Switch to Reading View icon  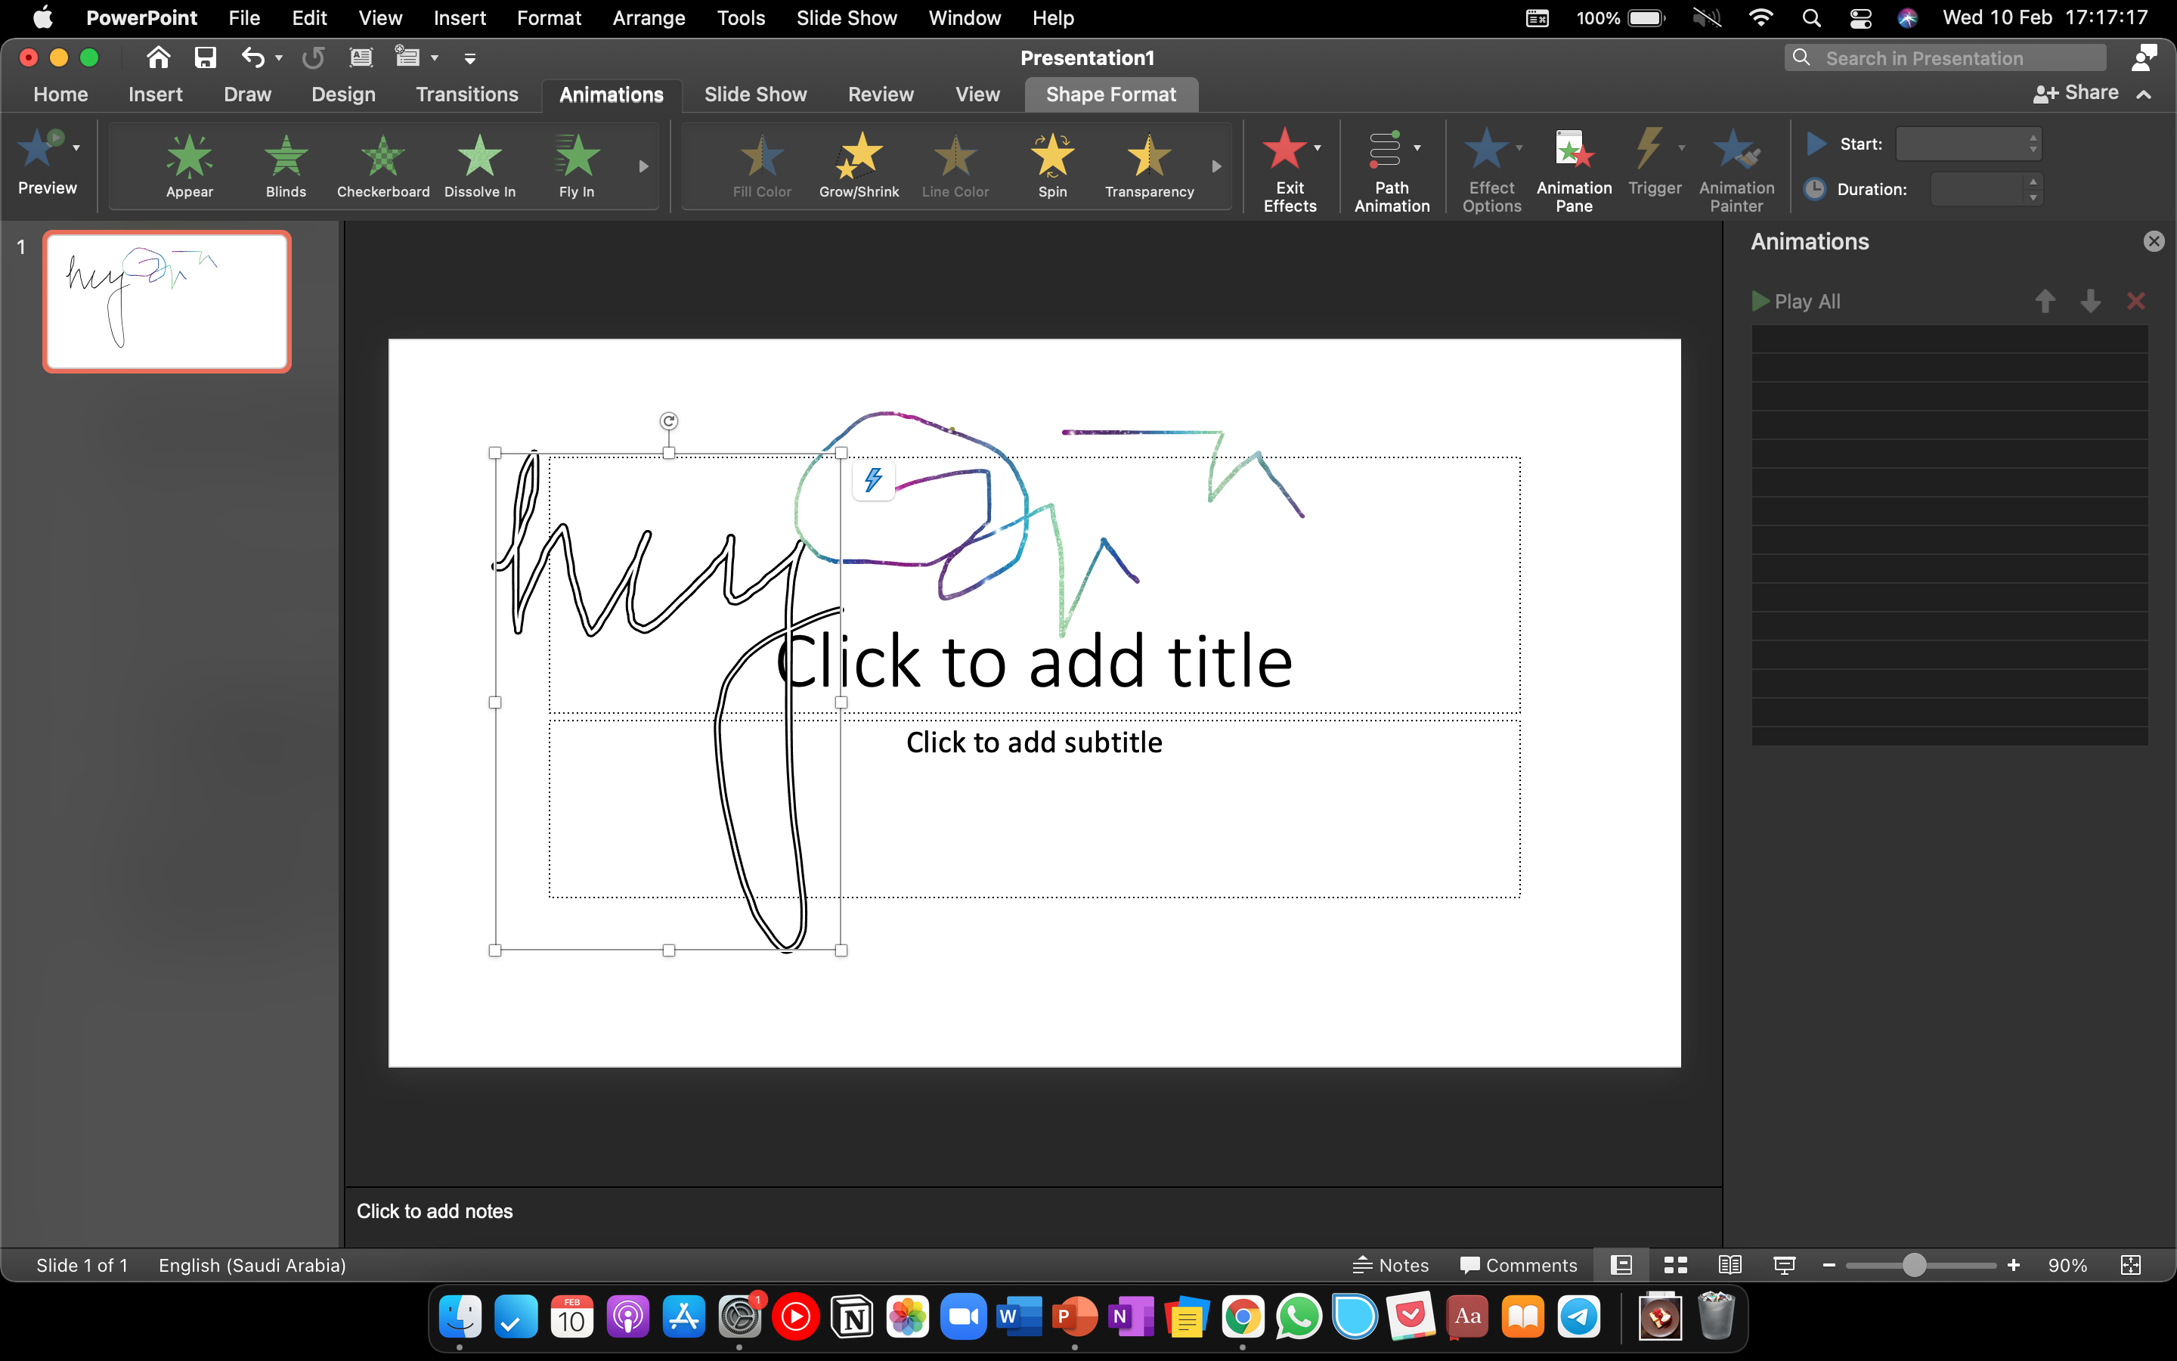click(1729, 1265)
